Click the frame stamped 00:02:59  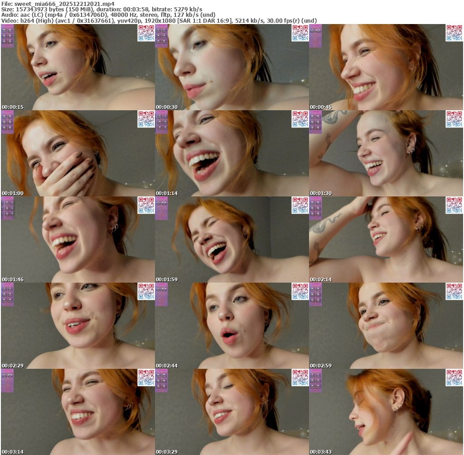(x=386, y=326)
